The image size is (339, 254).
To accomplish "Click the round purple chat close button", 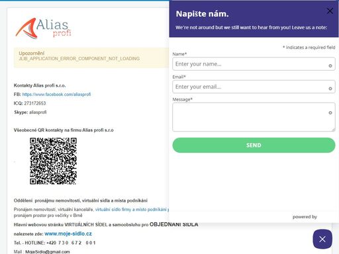I will click(322, 239).
